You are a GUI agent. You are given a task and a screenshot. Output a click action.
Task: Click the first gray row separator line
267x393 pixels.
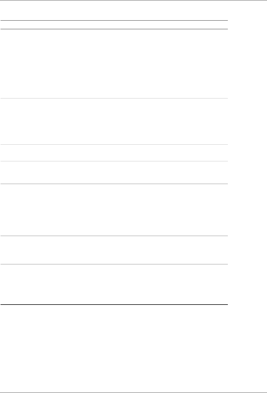(x=114, y=98)
